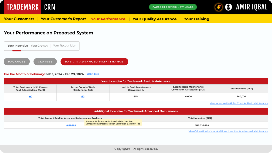Image resolution: width=272 pixels, height=153 pixels.
Task: Switch to Your Incentive tab
Action: [x=18, y=46]
